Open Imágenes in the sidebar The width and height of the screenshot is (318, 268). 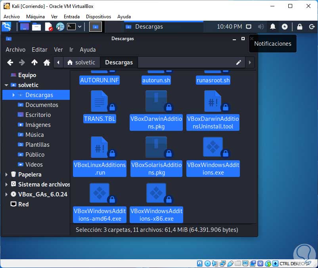click(38, 125)
